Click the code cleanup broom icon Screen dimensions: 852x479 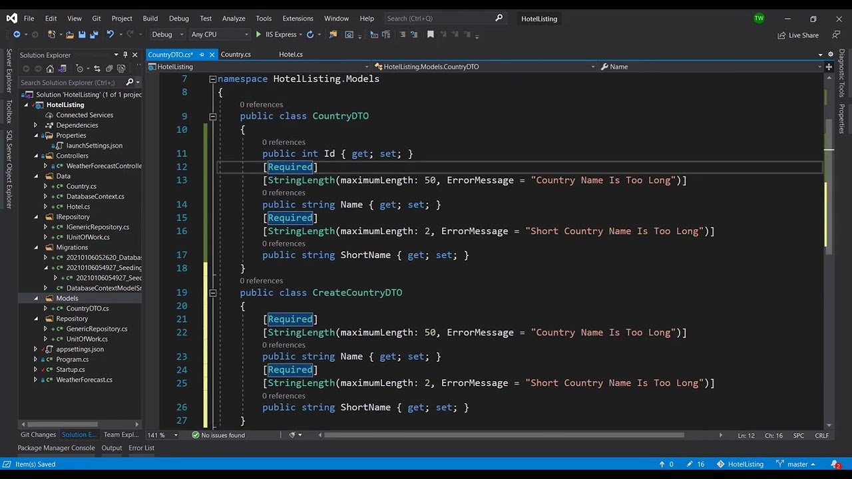(x=292, y=435)
